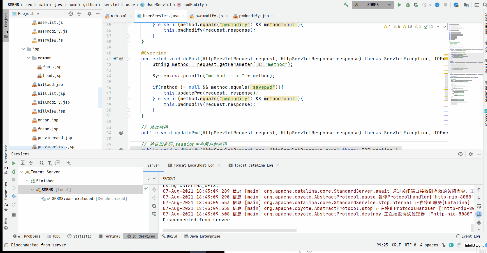Open the Event Log panel

(468, 236)
